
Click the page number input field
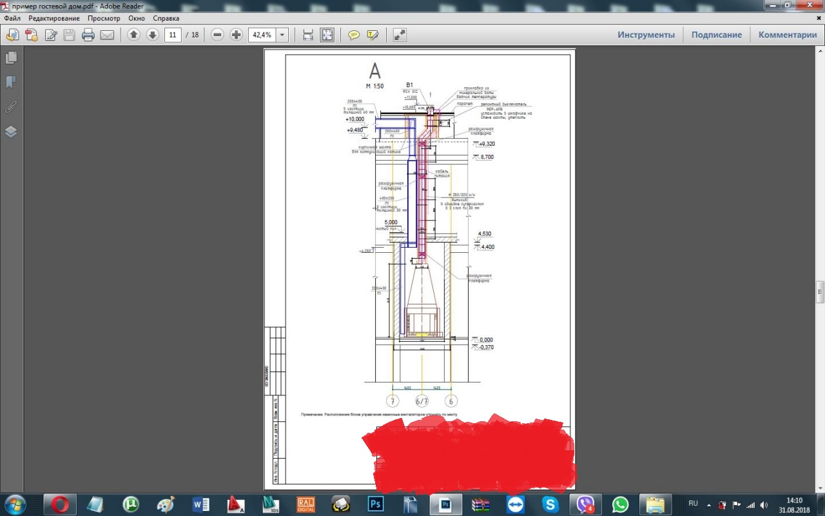172,35
